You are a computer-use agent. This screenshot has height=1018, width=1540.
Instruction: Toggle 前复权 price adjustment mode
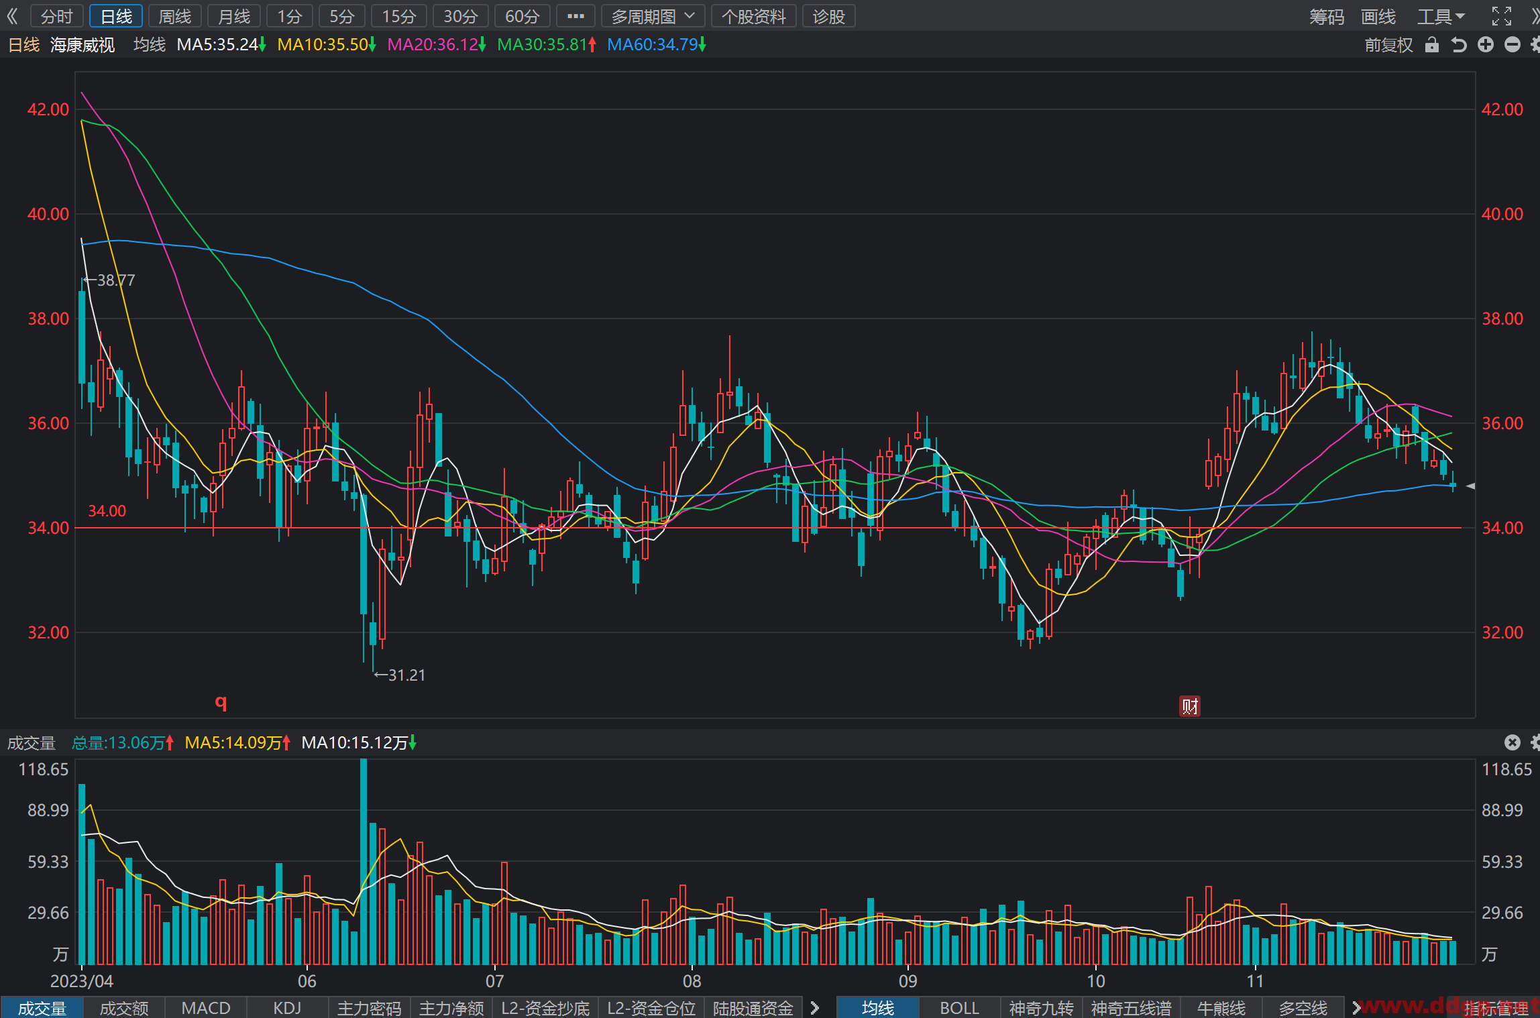1388,45
